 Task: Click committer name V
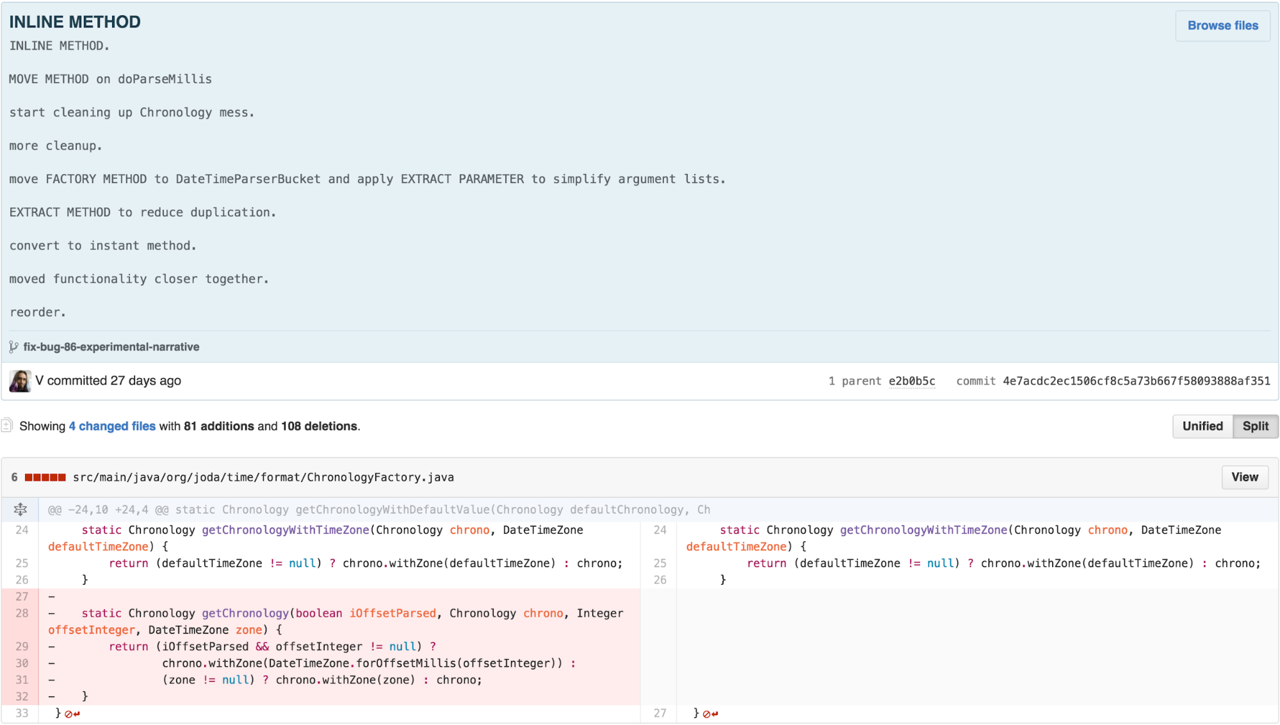[x=40, y=381]
